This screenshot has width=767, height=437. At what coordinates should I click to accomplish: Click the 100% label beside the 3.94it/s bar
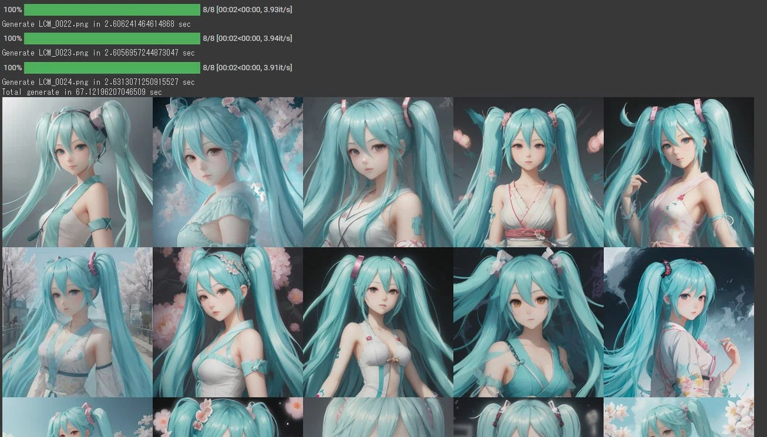[x=12, y=38]
